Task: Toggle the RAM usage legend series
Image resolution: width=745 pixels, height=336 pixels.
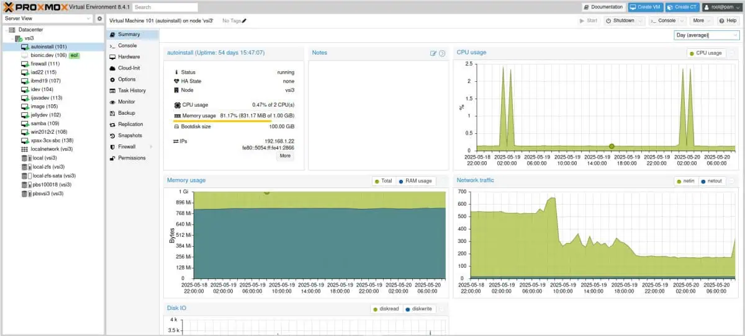Action: pos(415,181)
